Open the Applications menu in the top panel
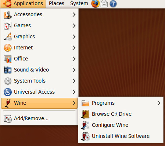The height and width of the screenshot is (146, 165). 23,4
